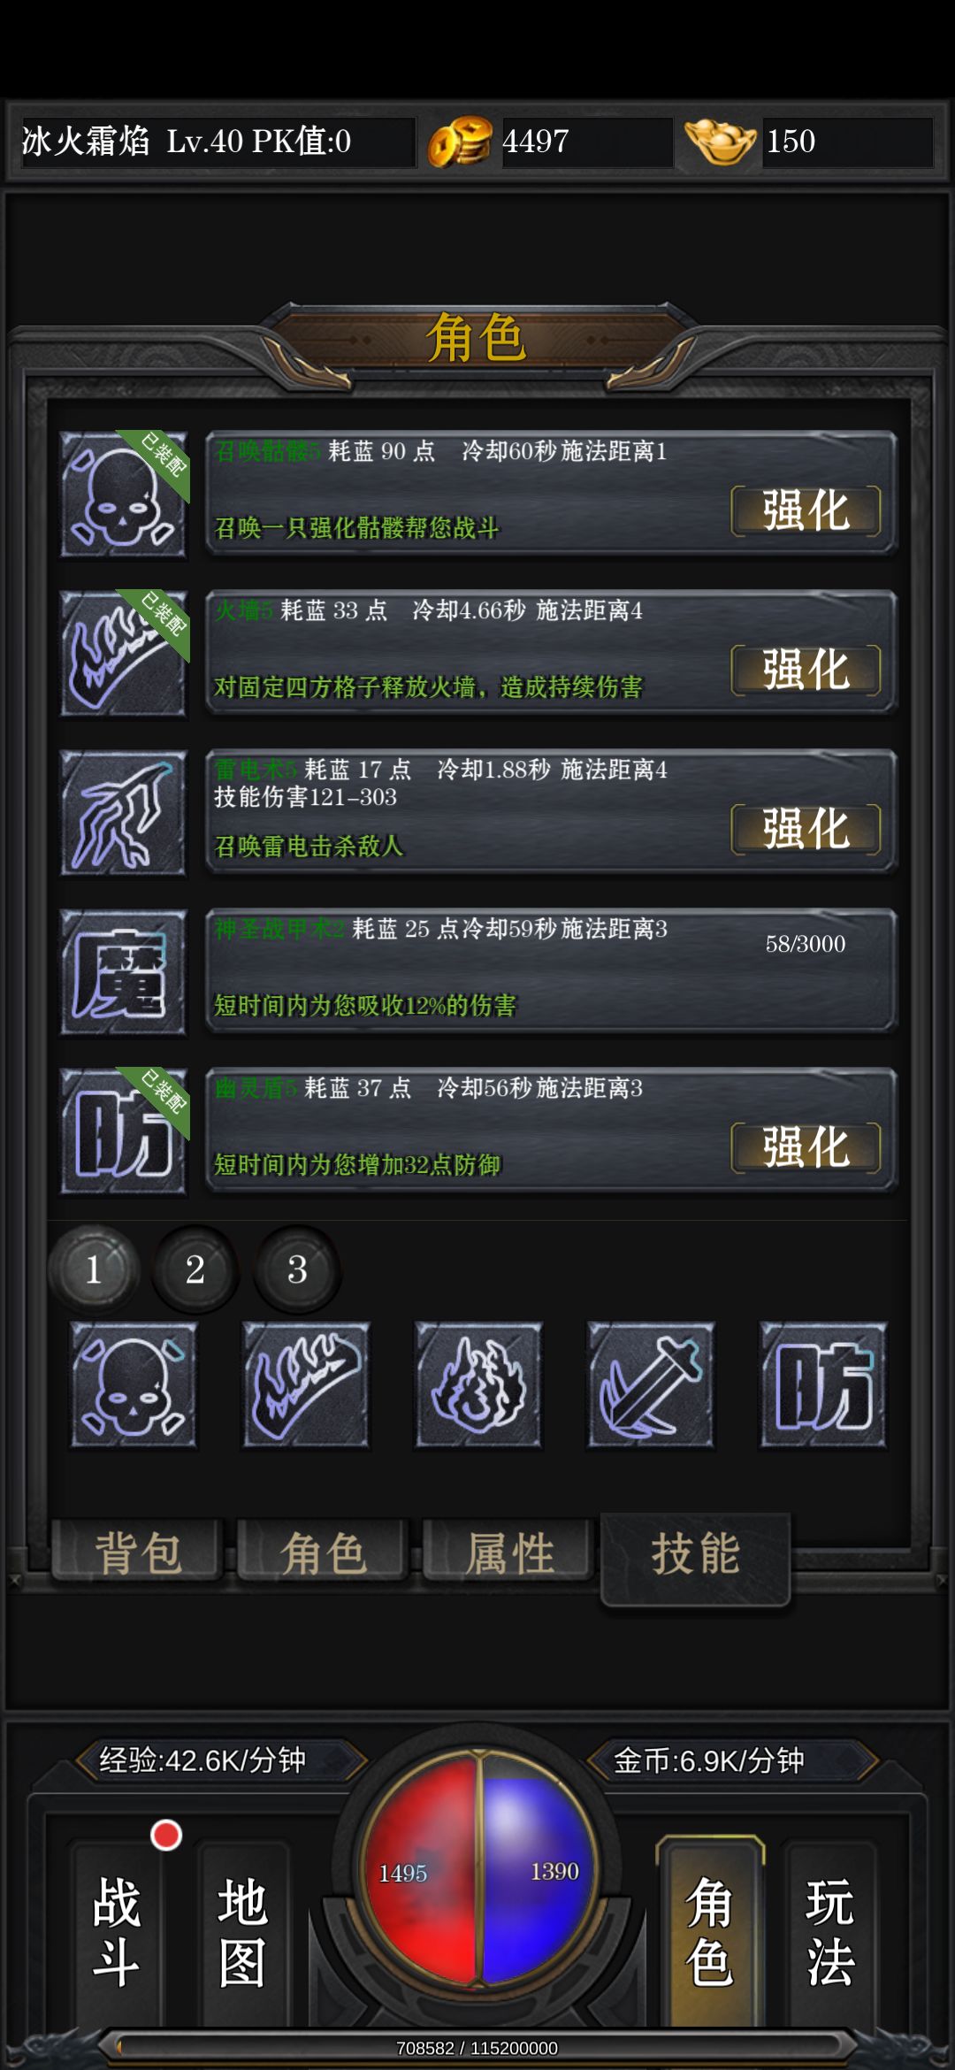Select the 魔 Holy Armor skill icon
955x2070 pixels.
tap(124, 972)
